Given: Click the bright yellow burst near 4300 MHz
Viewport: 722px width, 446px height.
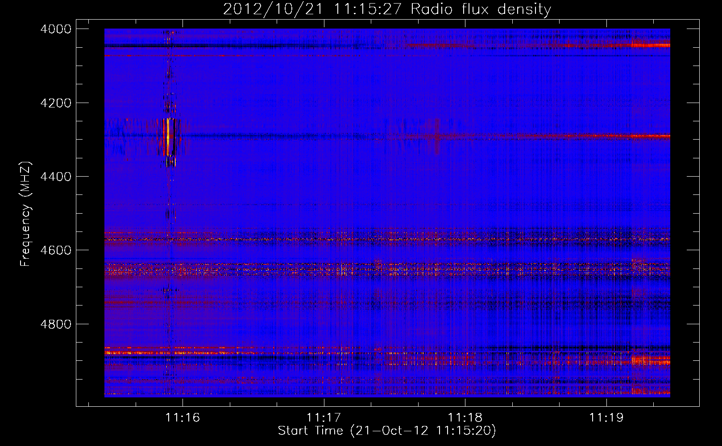Looking at the screenshot, I should click(168, 136).
